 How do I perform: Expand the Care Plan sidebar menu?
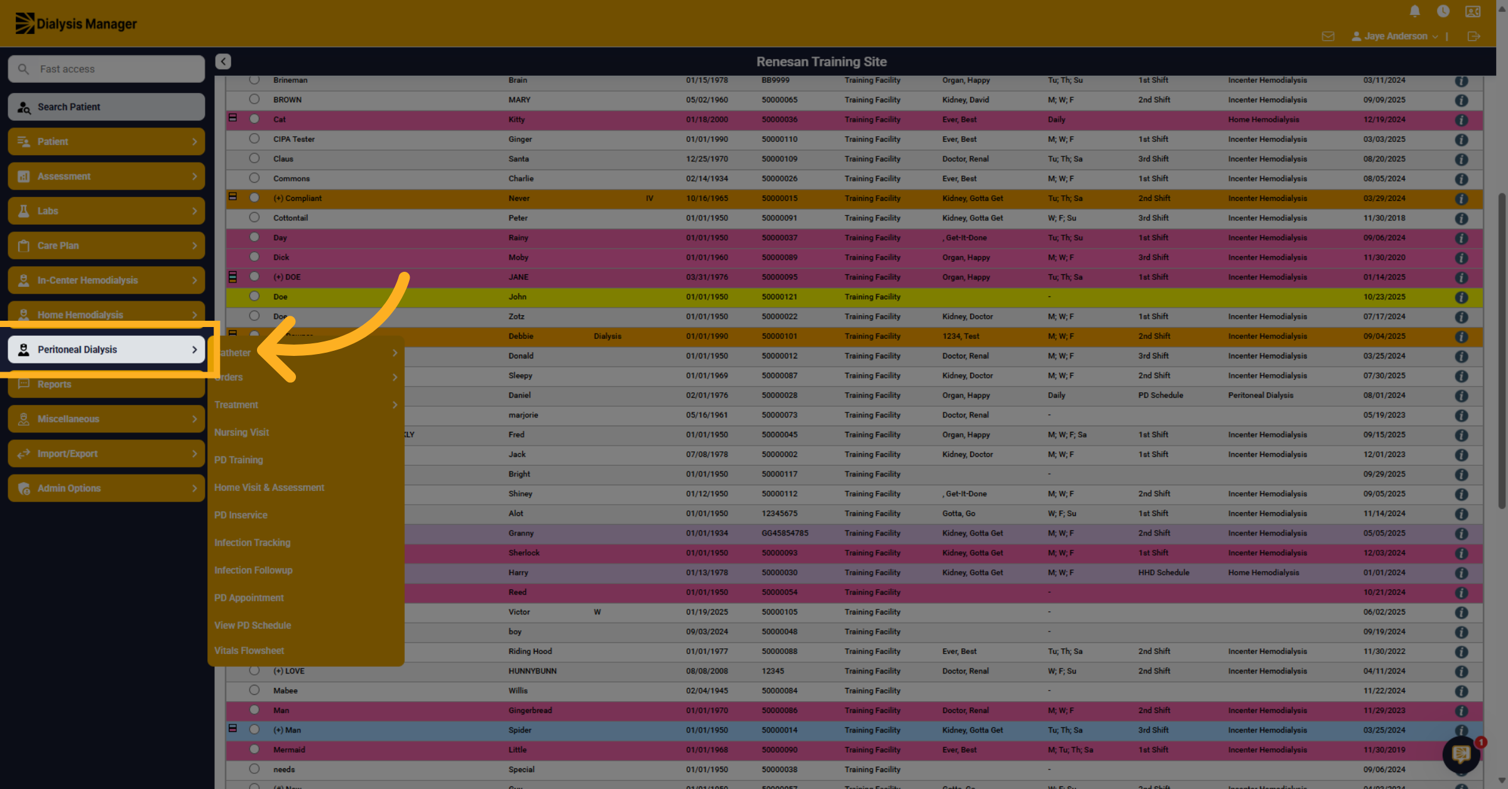(x=106, y=245)
